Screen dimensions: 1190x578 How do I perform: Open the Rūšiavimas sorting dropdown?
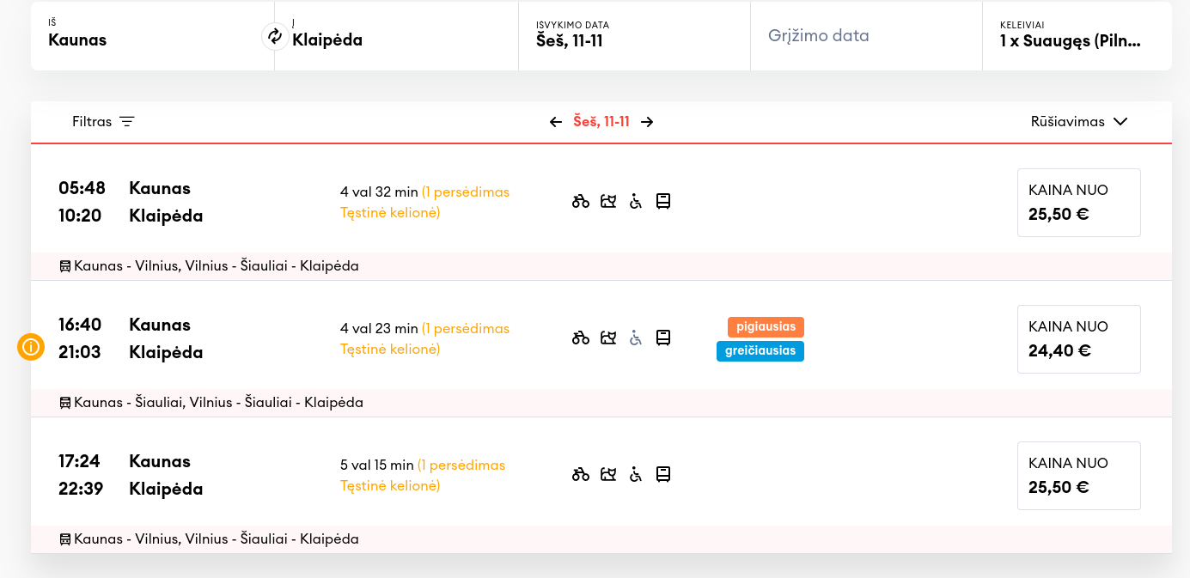1078,122
